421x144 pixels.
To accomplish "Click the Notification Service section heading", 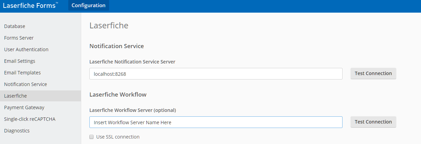I will coord(116,46).
